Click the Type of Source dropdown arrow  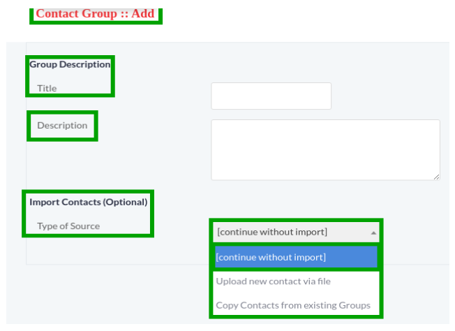(x=373, y=233)
